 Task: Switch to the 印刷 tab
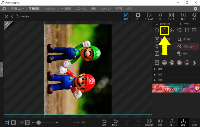tap(119, 9)
